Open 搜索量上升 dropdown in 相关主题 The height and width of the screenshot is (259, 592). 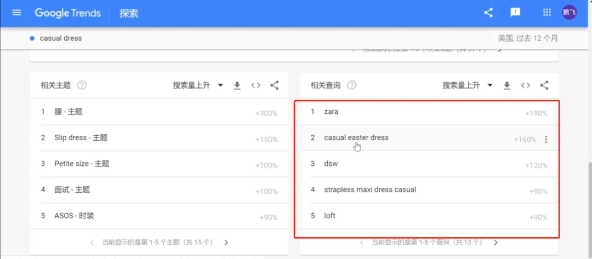(198, 85)
